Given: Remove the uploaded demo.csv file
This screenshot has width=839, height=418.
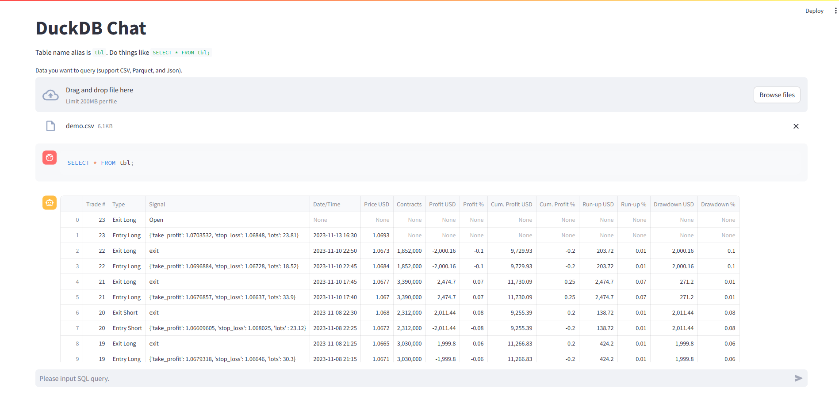Looking at the screenshot, I should coord(796,126).
